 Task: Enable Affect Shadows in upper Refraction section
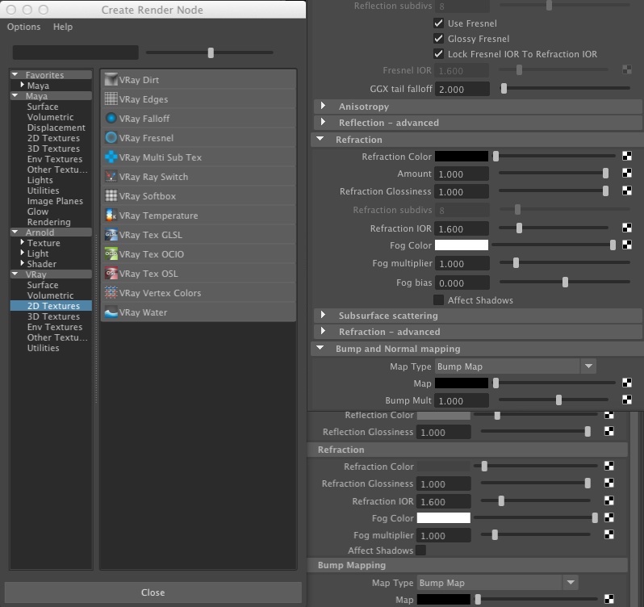(x=439, y=299)
